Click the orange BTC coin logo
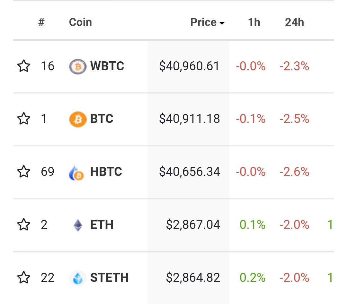The width and height of the screenshot is (347, 304). (78, 119)
